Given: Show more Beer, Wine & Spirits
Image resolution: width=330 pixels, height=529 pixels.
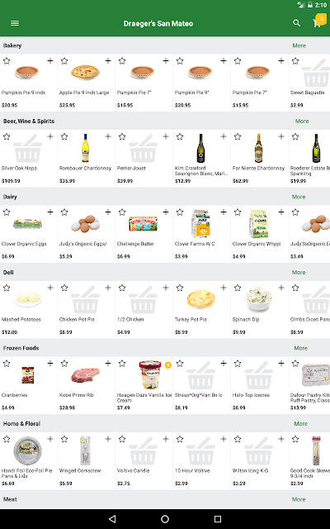Looking at the screenshot, I should coord(302,122).
